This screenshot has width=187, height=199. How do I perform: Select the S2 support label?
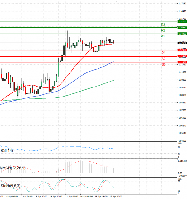point(163,59)
